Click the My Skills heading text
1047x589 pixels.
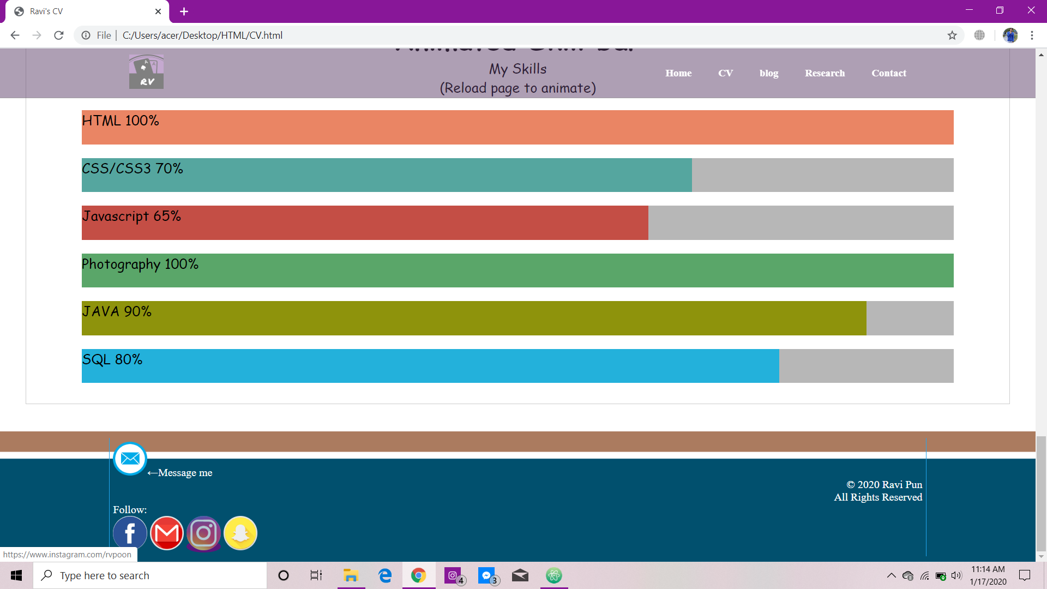[x=518, y=69]
